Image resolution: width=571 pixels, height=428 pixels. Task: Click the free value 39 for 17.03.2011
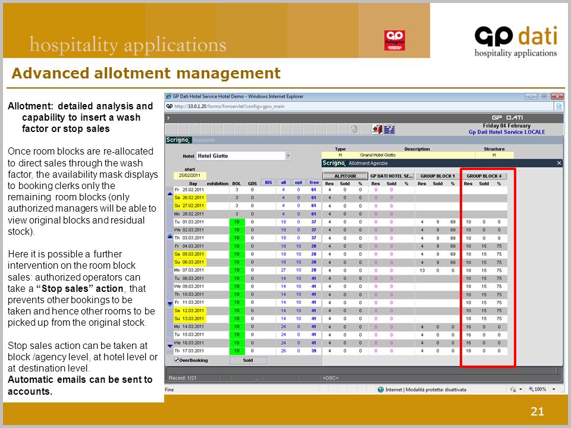click(x=313, y=351)
